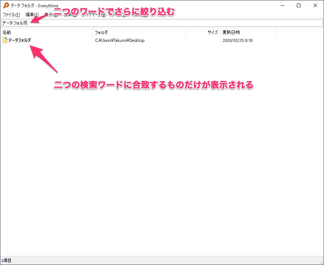Click the resize grip at window corner

pos(321,262)
